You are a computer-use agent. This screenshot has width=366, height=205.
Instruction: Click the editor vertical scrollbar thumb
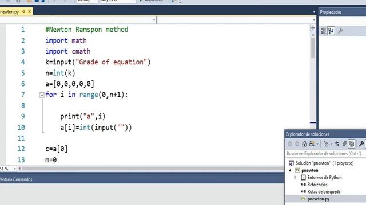point(313,48)
